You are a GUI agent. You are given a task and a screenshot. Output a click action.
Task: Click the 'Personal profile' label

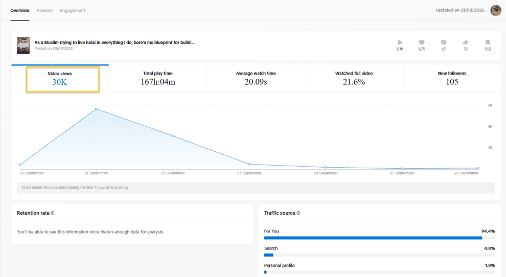[x=280, y=265]
